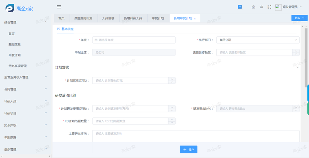Switch to the 人员信息 tab
The image size is (309, 158).
[x=108, y=18]
